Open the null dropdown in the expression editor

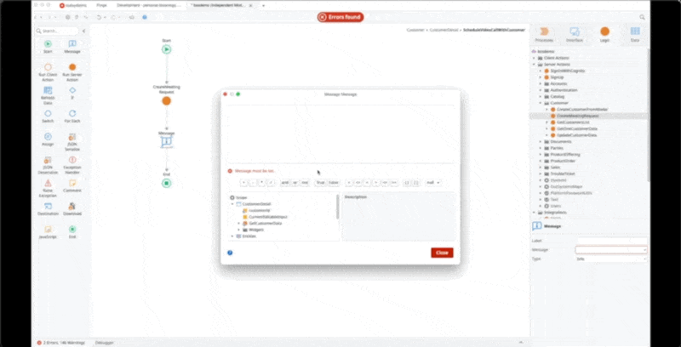click(x=432, y=182)
